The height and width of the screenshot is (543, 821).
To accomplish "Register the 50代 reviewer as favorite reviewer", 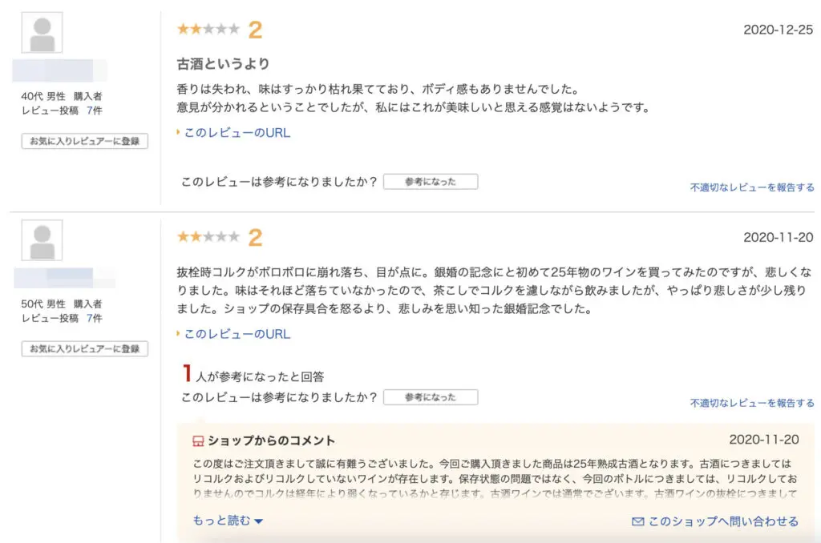I will pos(84,349).
